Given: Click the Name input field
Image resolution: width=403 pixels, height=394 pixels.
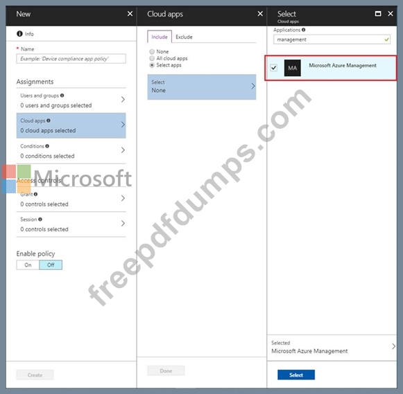Looking at the screenshot, I should click(71, 59).
